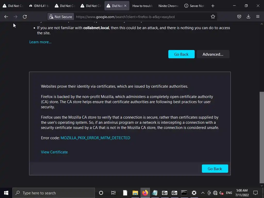Screen dimensions: 264x198
Task: Switch to the third Did Not Connect tab
Action: (91, 6)
